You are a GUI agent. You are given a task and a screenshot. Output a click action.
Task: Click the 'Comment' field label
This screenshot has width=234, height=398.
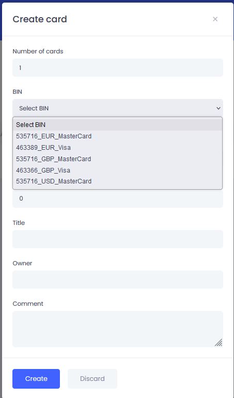(28, 304)
